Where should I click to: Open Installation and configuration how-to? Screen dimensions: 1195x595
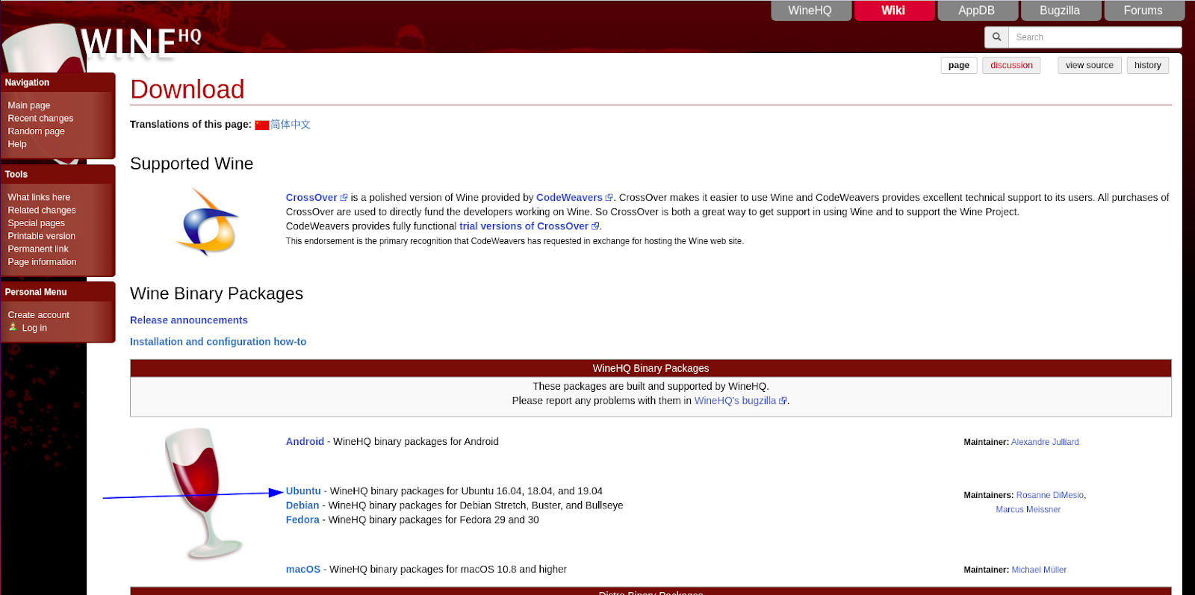(x=218, y=342)
